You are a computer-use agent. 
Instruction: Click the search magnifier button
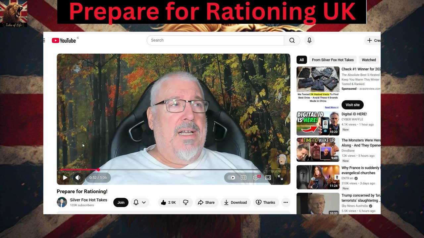pyautogui.click(x=292, y=40)
